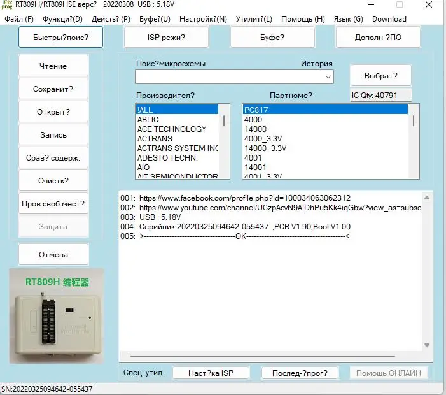Click the Отмена button
Image resolution: width=446 pixels, height=395 pixels.
tap(53, 254)
